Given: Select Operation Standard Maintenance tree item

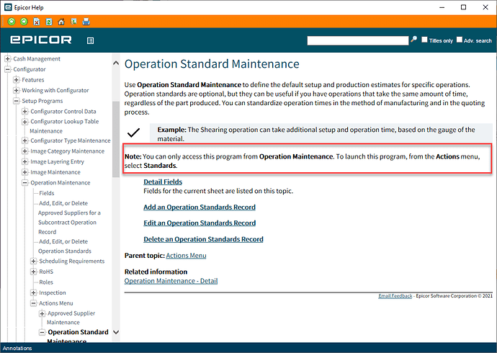Looking at the screenshot, I should [x=78, y=336].
